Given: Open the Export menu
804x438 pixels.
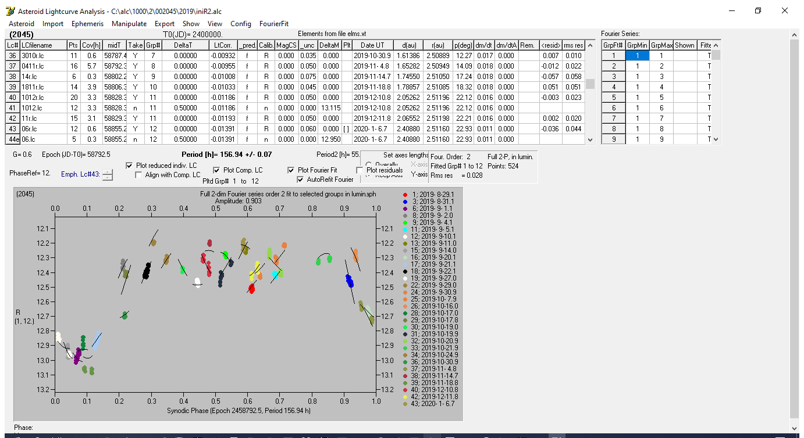Looking at the screenshot, I should [x=165, y=24].
